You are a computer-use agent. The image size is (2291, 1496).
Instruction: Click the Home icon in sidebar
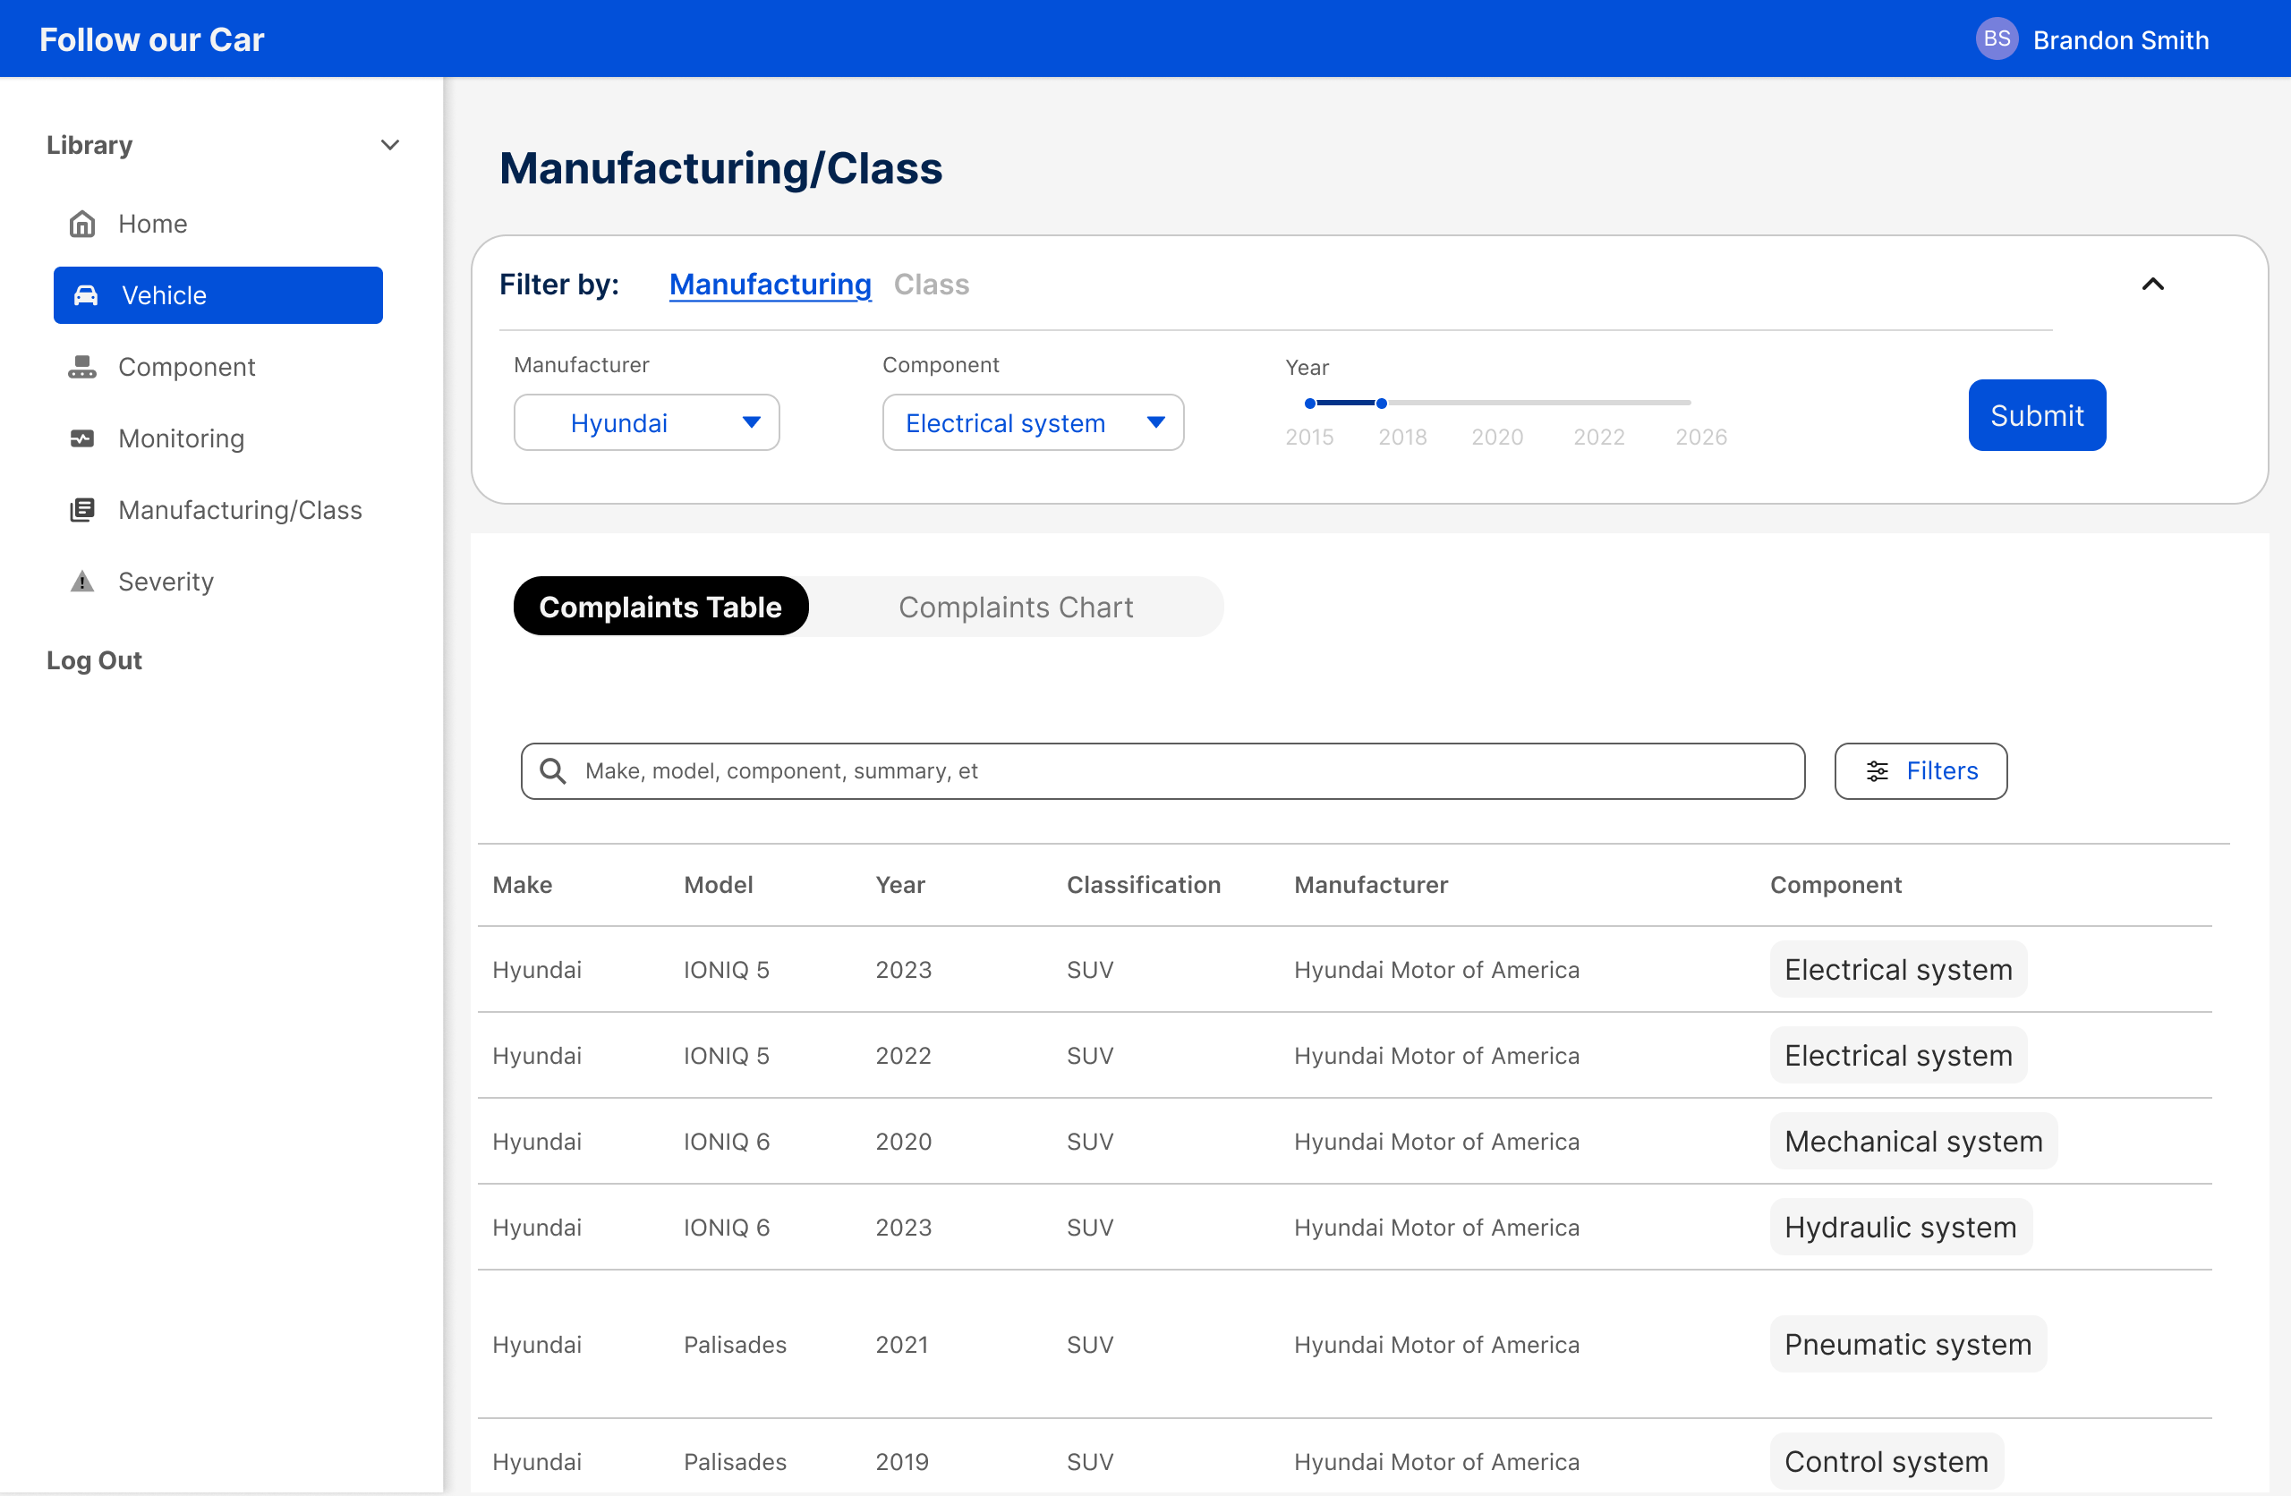tap(83, 224)
